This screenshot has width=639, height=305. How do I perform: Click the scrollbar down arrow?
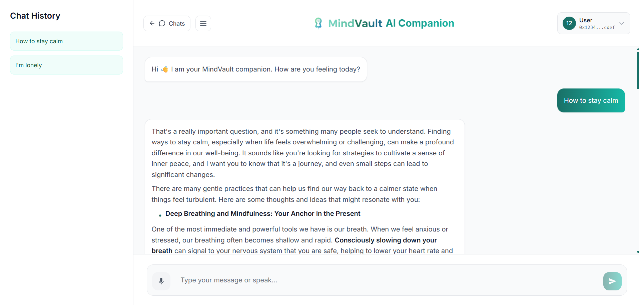pyautogui.click(x=637, y=252)
